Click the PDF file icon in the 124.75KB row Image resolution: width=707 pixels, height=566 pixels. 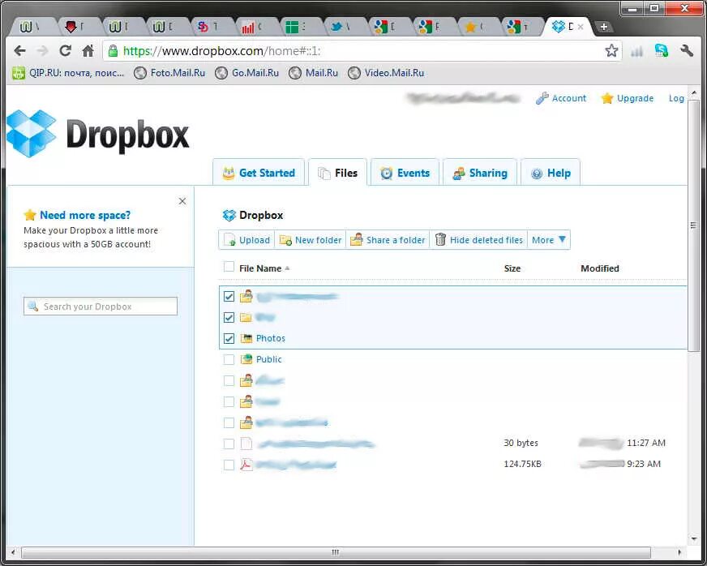tap(246, 465)
